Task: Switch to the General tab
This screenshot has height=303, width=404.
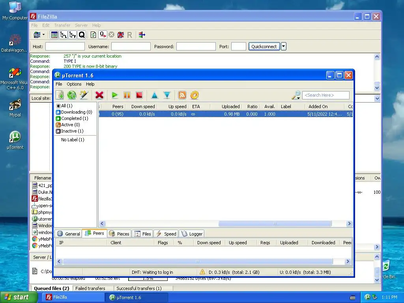Action: click(x=69, y=234)
